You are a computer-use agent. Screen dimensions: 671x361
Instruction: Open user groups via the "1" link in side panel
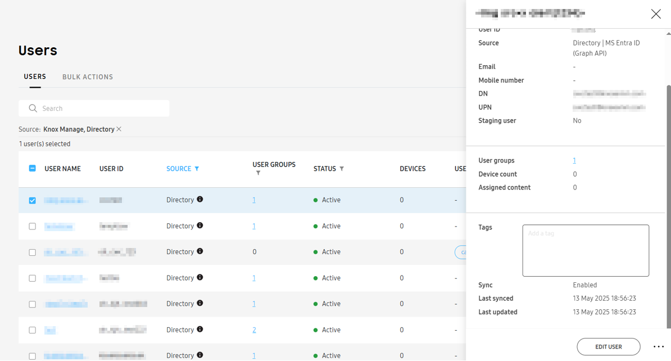tap(574, 160)
